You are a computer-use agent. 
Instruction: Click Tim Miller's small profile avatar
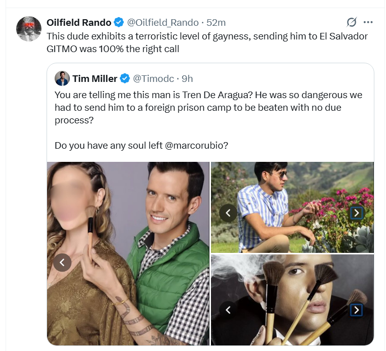click(62, 78)
